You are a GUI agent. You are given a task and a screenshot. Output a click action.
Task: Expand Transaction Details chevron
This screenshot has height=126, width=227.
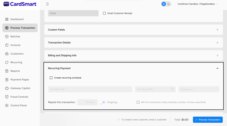tap(217, 43)
